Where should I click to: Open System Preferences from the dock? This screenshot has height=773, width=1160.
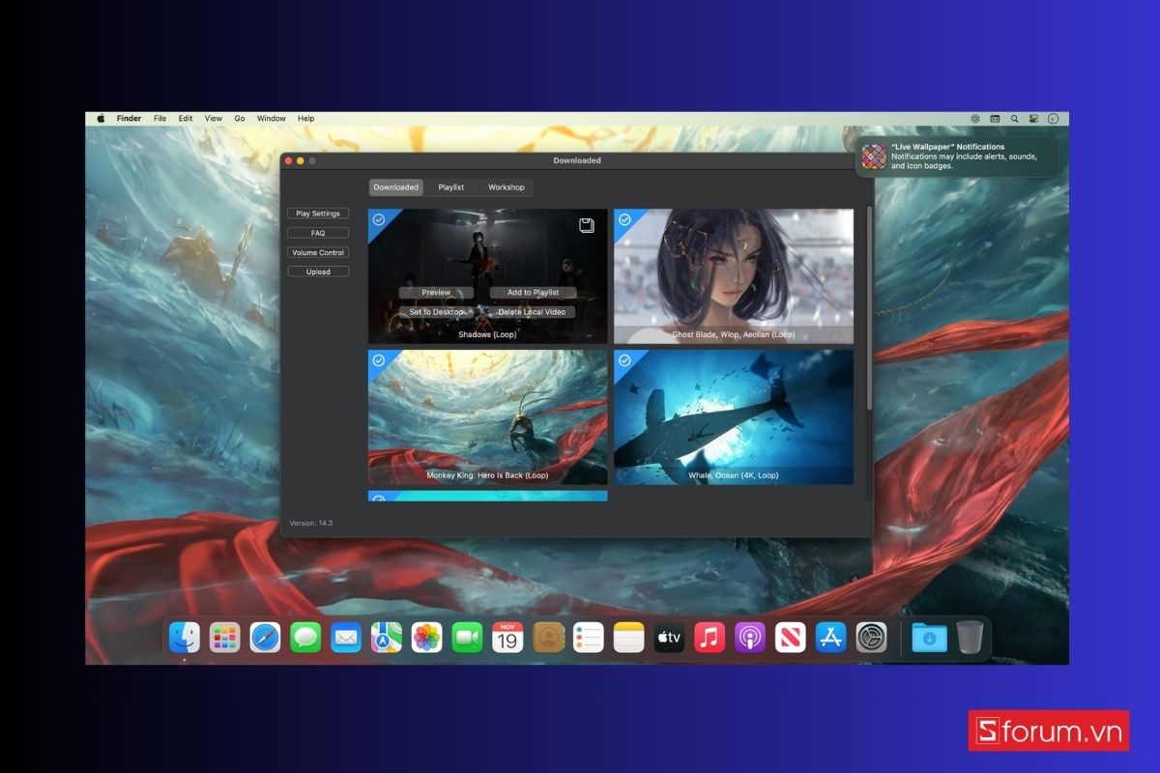point(871,638)
